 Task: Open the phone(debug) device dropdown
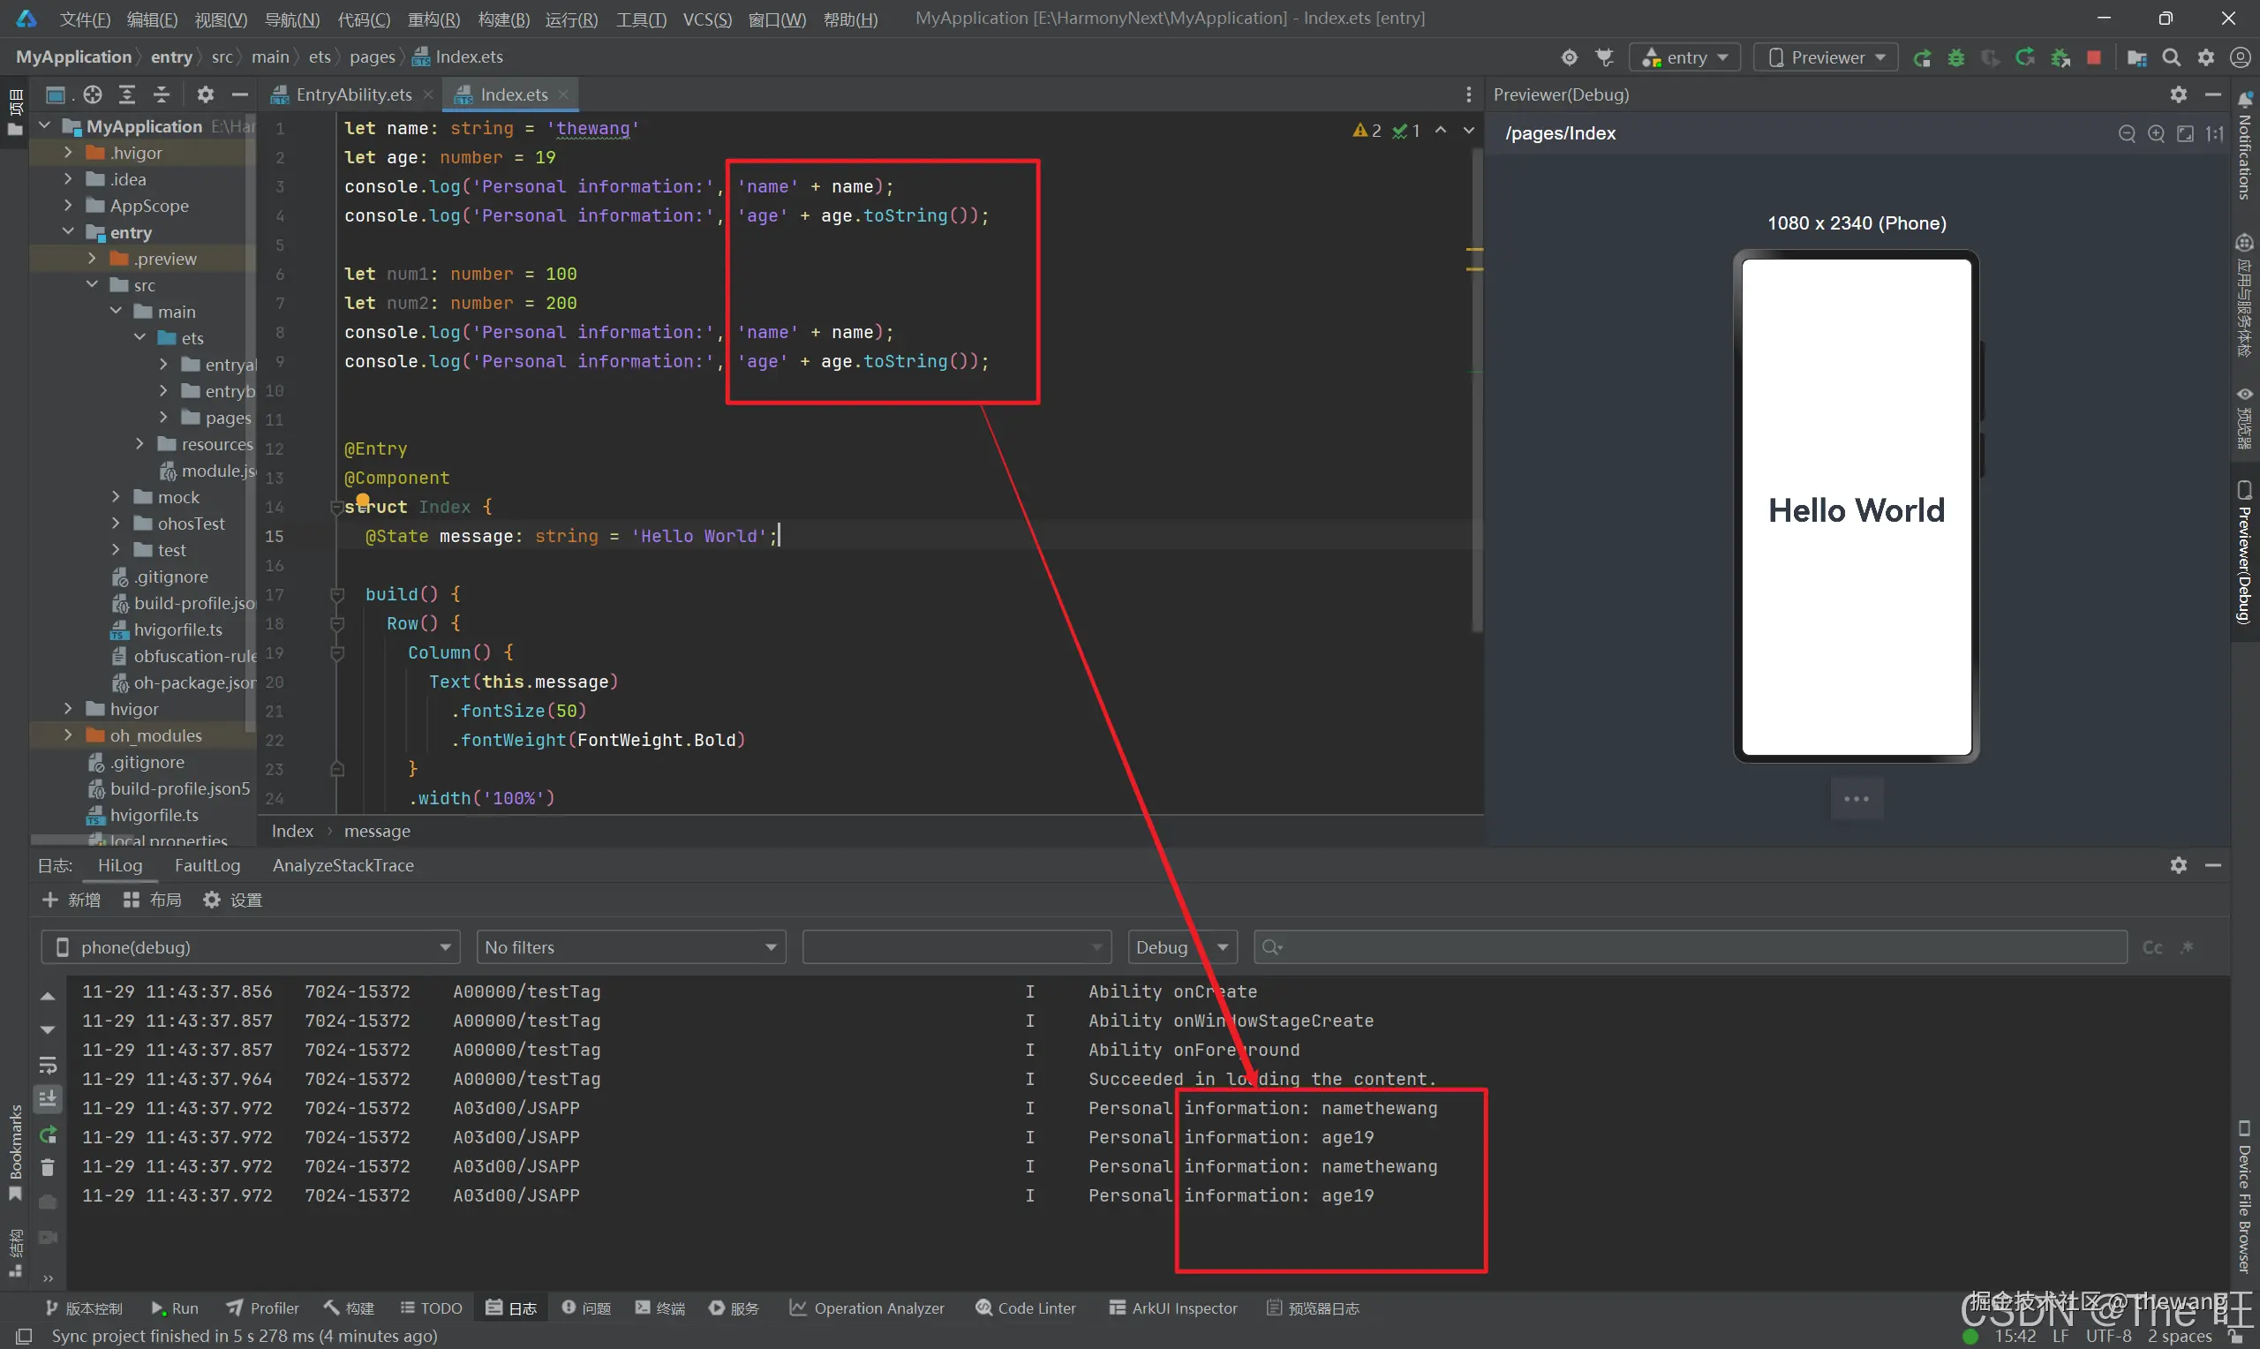(x=251, y=947)
